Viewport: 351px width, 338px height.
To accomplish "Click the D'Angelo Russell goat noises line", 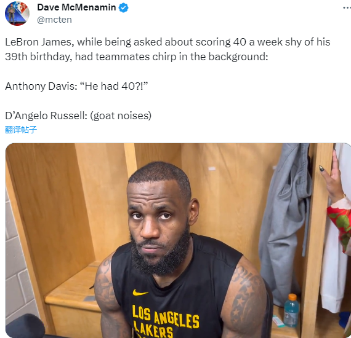I will pos(78,116).
